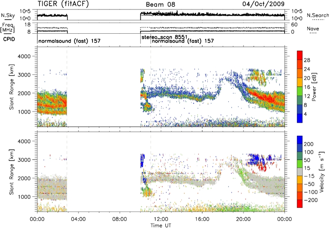Click the Power [dB] colorbar title

tap(314, 87)
